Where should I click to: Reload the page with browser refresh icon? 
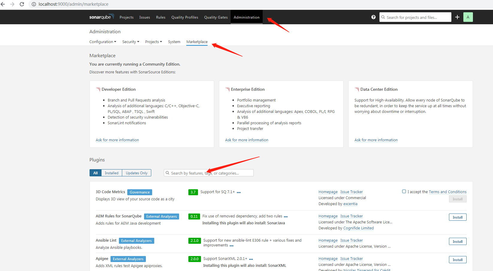22,4
